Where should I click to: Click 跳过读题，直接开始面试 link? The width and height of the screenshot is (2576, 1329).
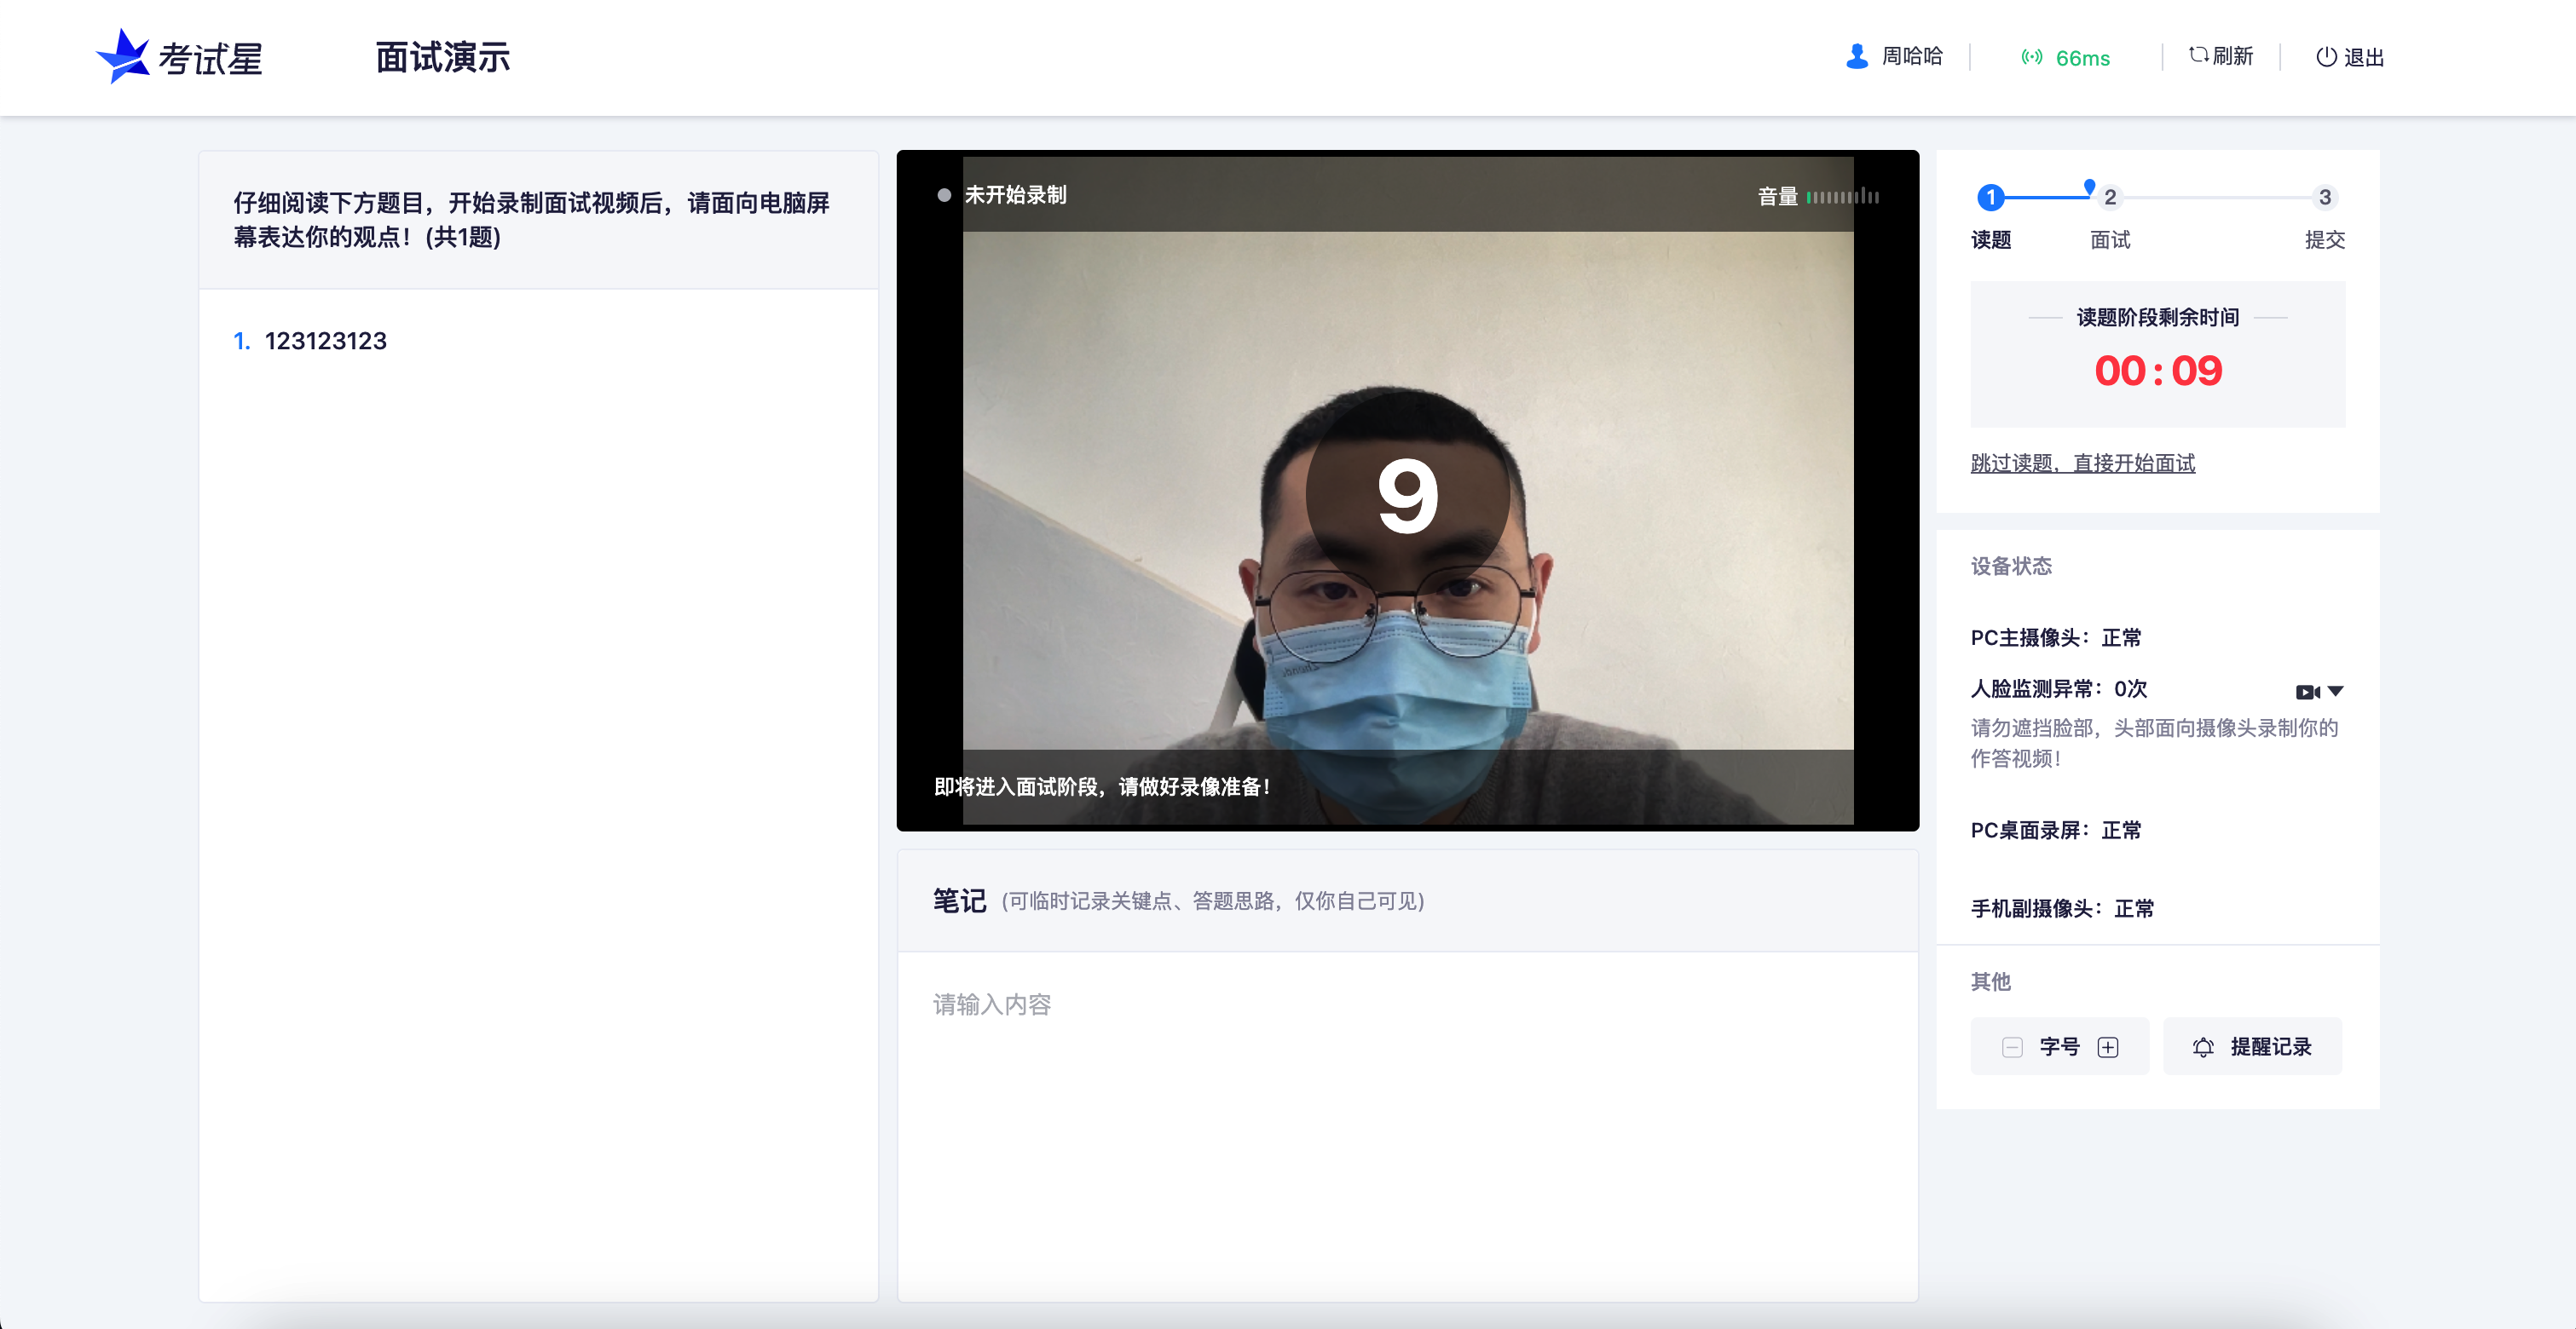point(2082,463)
